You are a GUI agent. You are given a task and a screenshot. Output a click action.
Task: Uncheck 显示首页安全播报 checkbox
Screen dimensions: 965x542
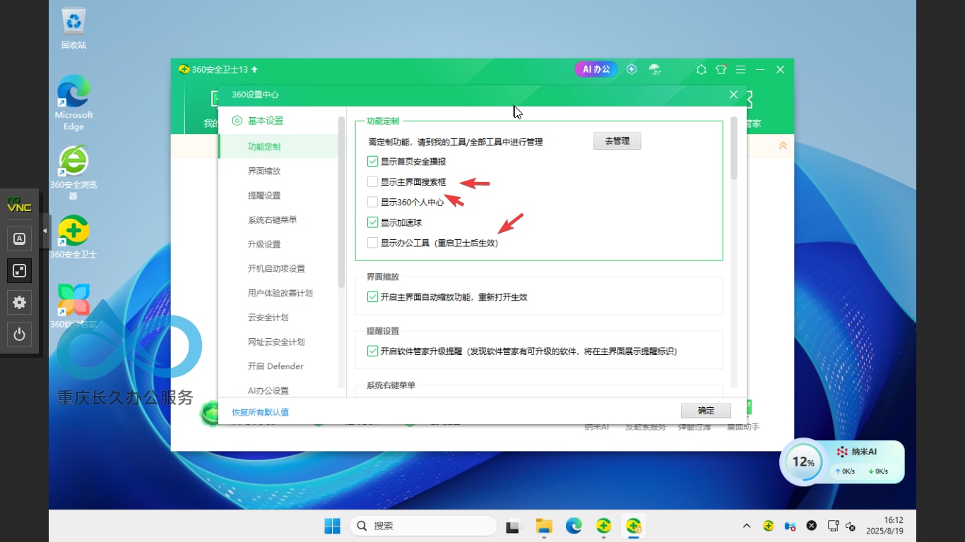click(373, 162)
